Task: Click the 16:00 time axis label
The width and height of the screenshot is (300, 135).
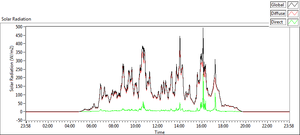Action: (202, 126)
